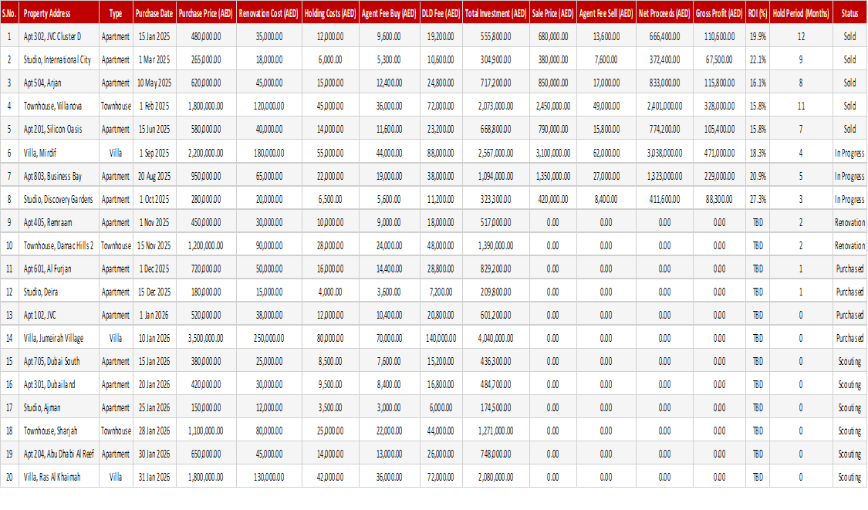Click the 'Studio, International City' address cell

59,60
